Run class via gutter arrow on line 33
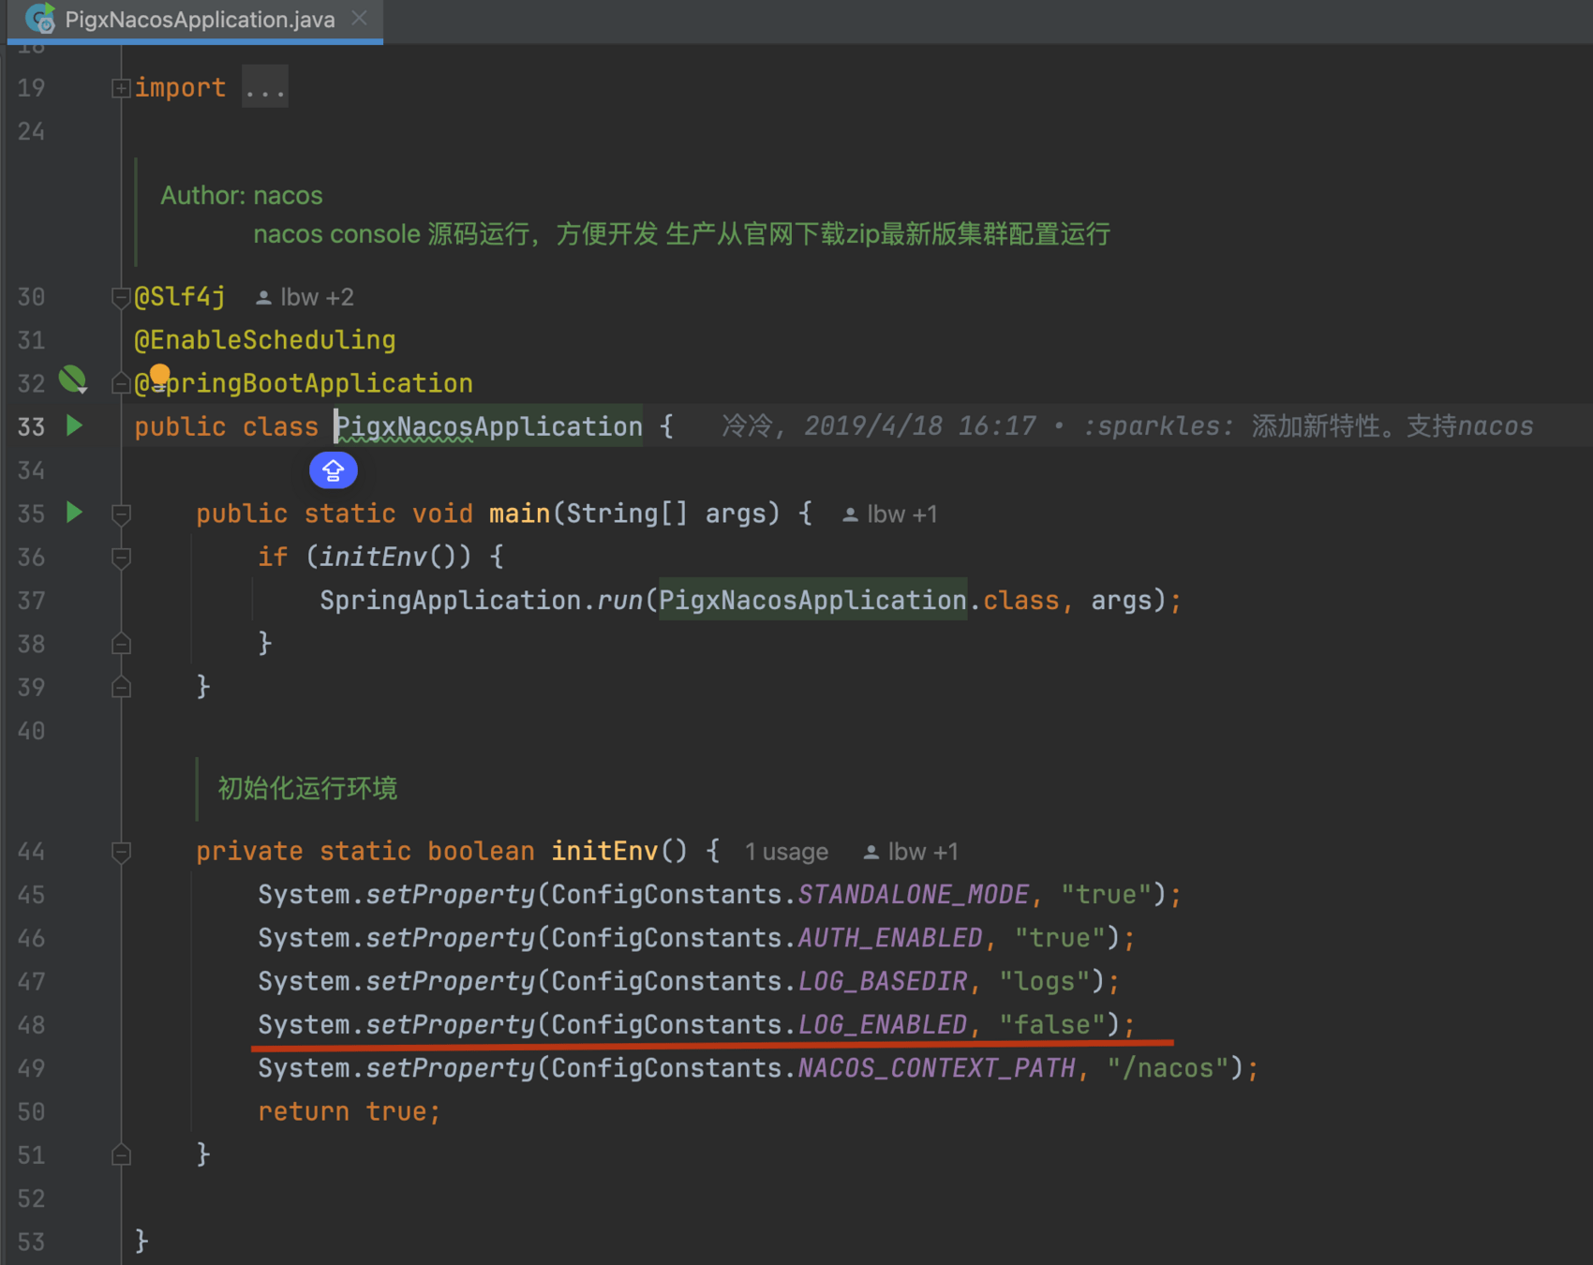Viewport: 1593px width, 1265px height. click(x=75, y=426)
